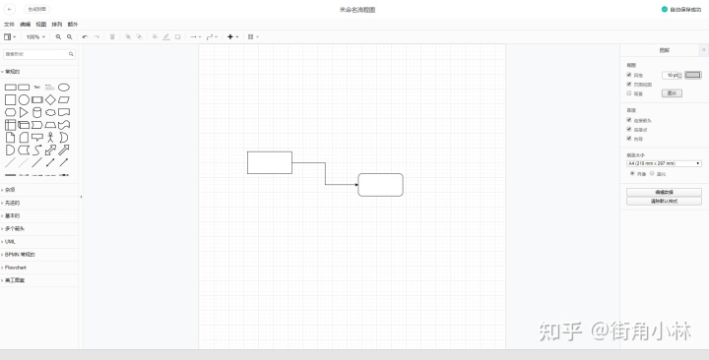Select the landscape orientation radio button

pyautogui.click(x=652, y=173)
